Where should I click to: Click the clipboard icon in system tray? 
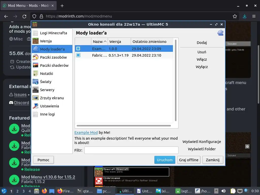click(x=233, y=191)
